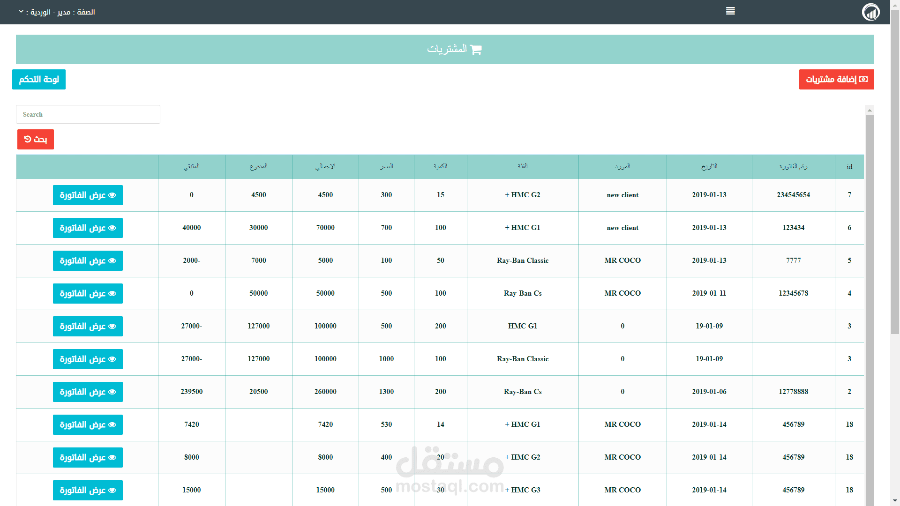Click the eye icon for invoice 123434
900x506 pixels.
(112, 228)
